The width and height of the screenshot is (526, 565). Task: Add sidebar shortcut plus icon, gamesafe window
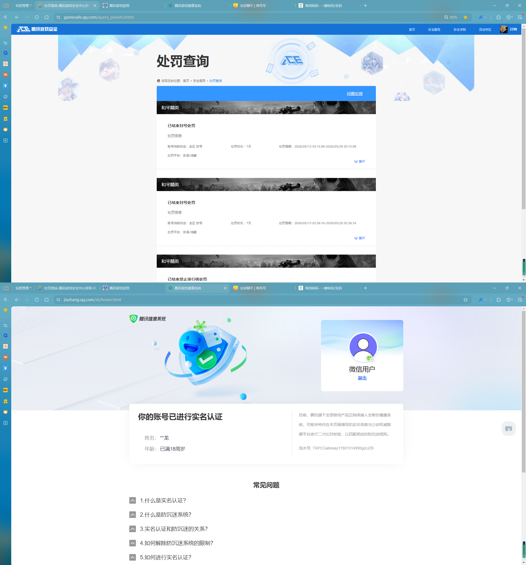5,140
